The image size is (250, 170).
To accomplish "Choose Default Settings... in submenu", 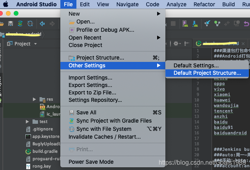I will [x=207, y=65].
